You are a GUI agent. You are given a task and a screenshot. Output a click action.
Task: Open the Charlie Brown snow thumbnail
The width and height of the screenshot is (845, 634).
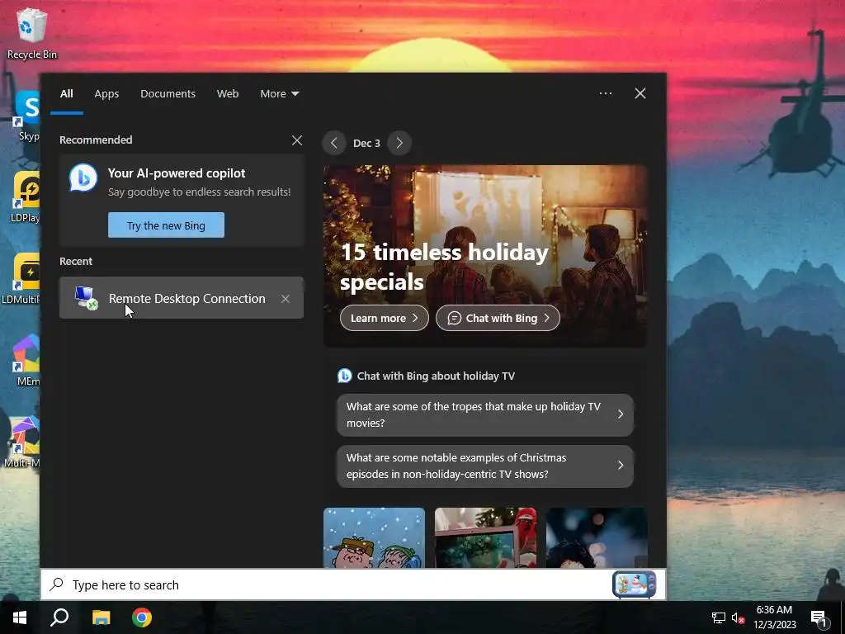pyautogui.click(x=374, y=537)
